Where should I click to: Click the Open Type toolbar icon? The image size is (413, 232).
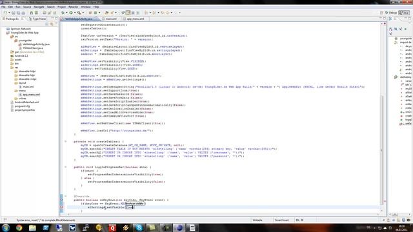pos(106,13)
